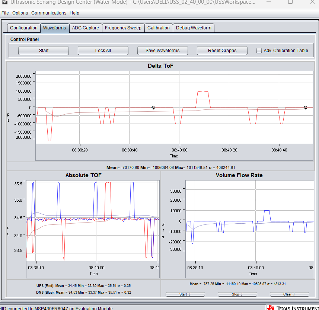Viewport: 319px width, 310px height.
Task: Enable the Adv. Calibration Table checkbox
Action: click(x=259, y=51)
